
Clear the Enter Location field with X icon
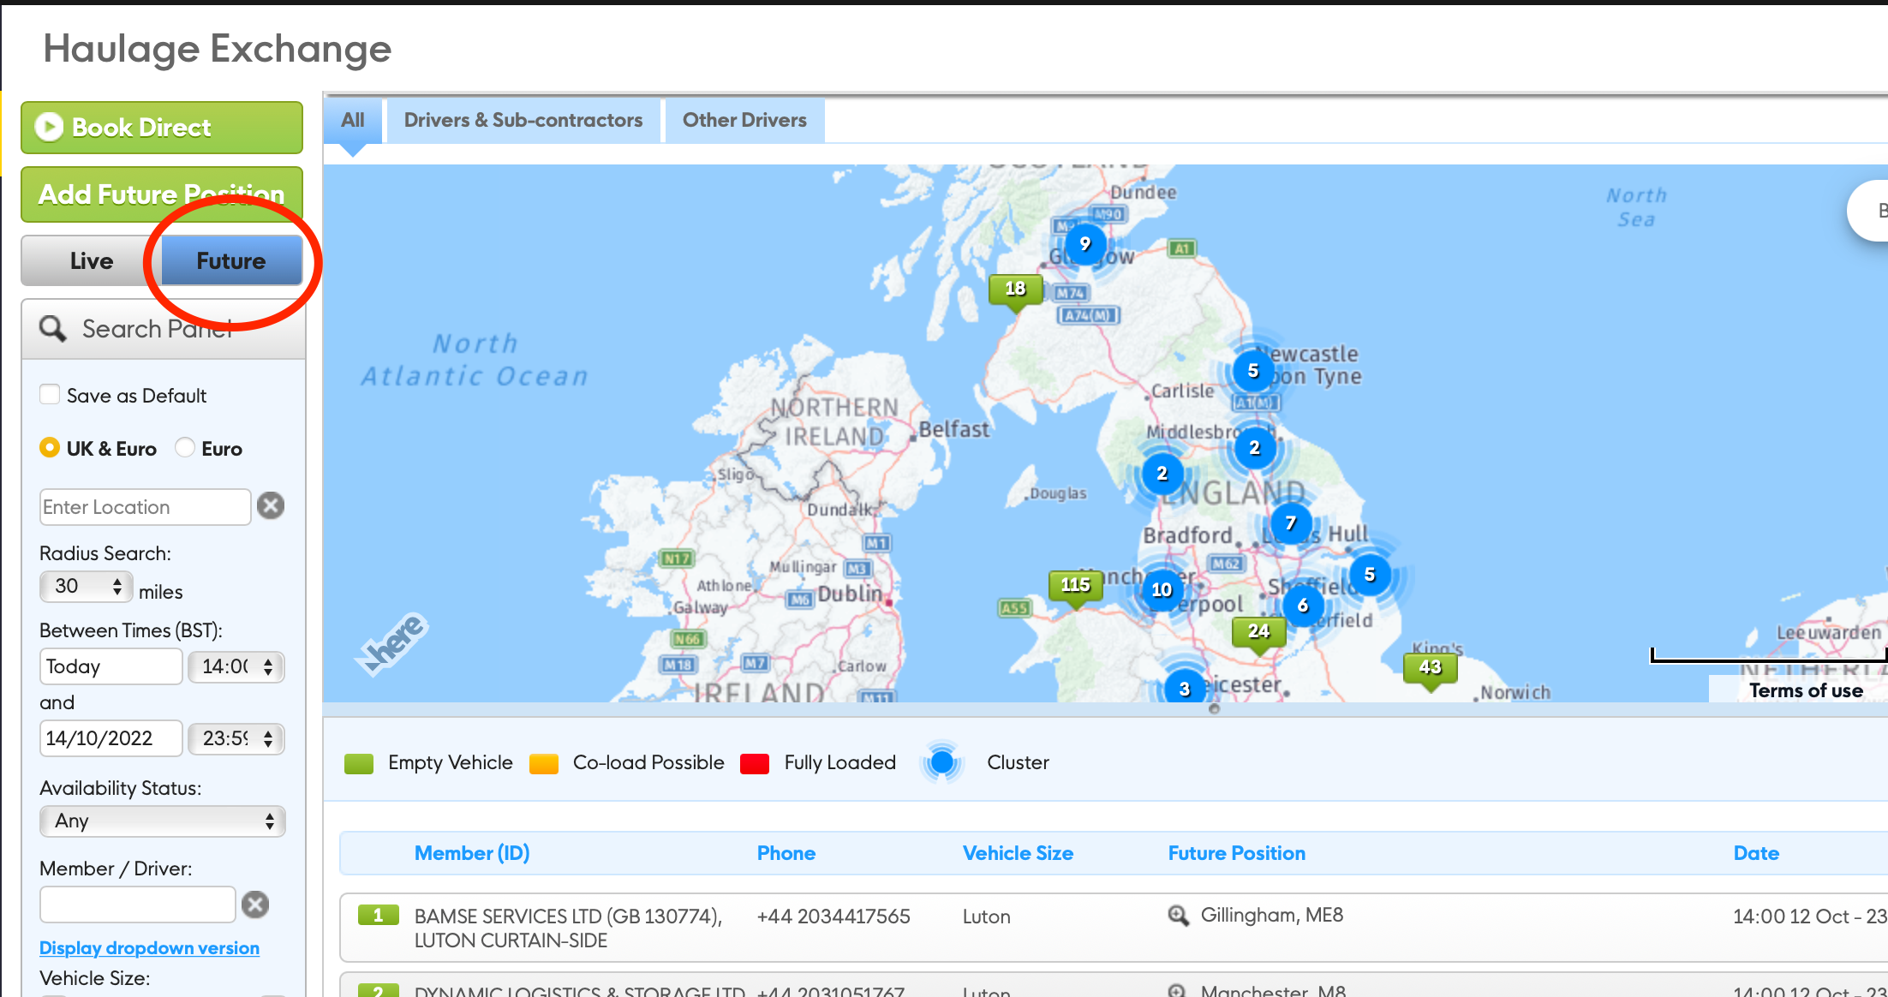(271, 505)
